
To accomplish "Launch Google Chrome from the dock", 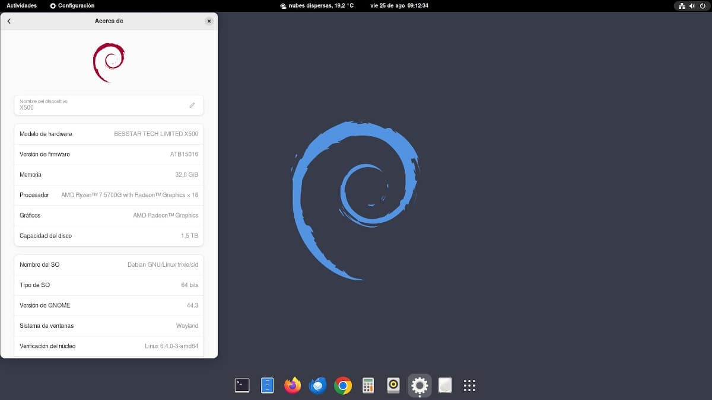I will tap(343, 386).
